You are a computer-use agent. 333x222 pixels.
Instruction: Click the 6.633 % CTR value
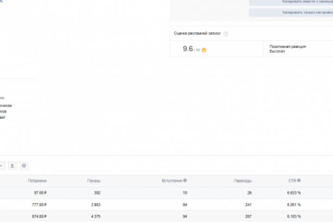[x=294, y=193]
